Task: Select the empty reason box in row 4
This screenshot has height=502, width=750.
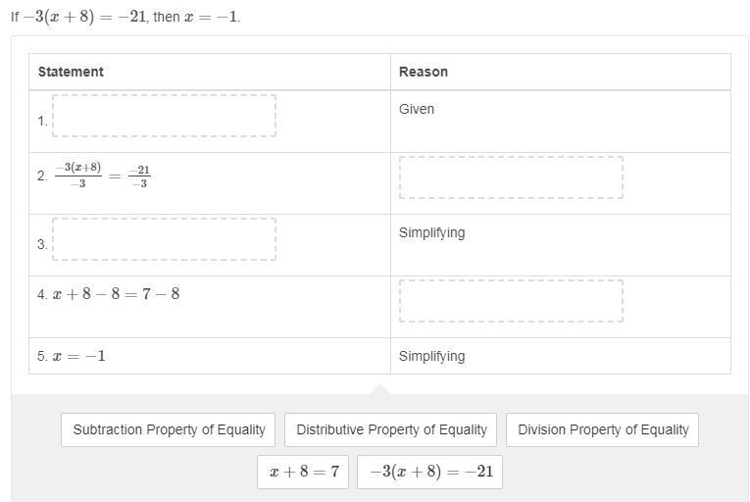Action: tap(511, 301)
